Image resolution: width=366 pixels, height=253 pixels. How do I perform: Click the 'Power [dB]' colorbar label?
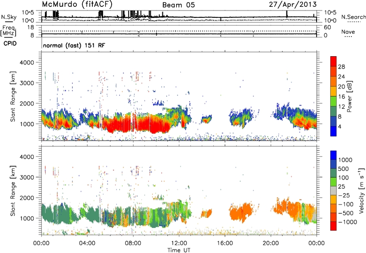coord(349,96)
